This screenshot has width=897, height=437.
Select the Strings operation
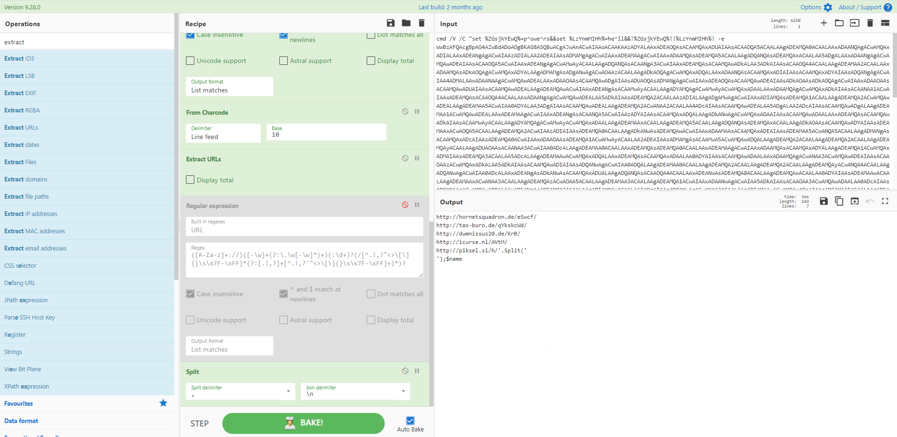[87, 352]
